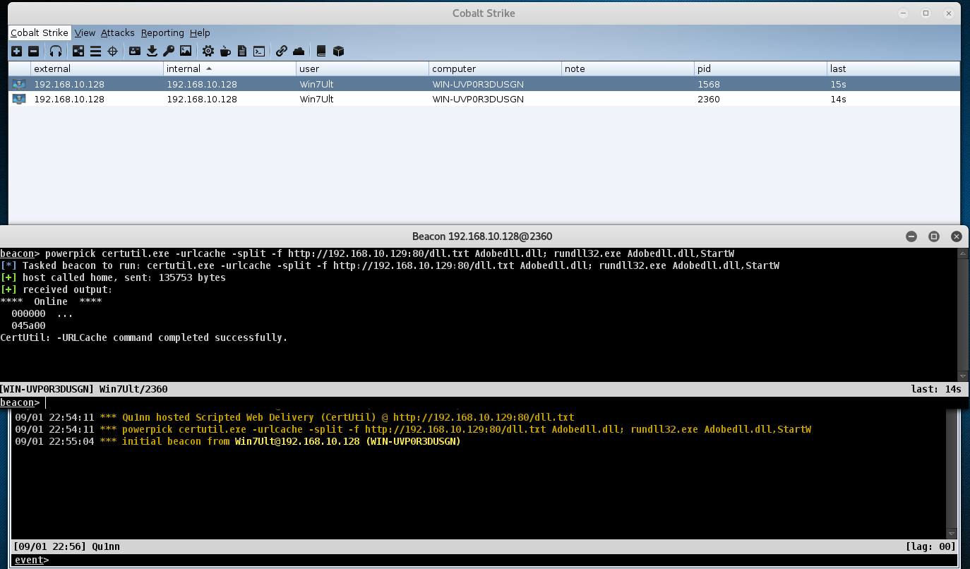Open the Attacks menu
The width and height of the screenshot is (970, 569).
[x=117, y=32]
